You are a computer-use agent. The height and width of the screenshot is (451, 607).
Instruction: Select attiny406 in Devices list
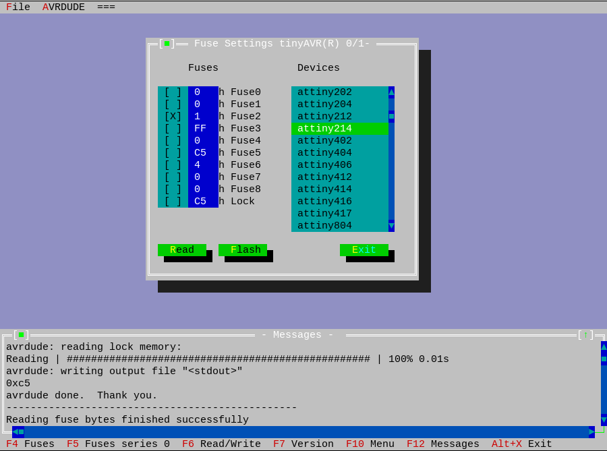tap(339, 164)
